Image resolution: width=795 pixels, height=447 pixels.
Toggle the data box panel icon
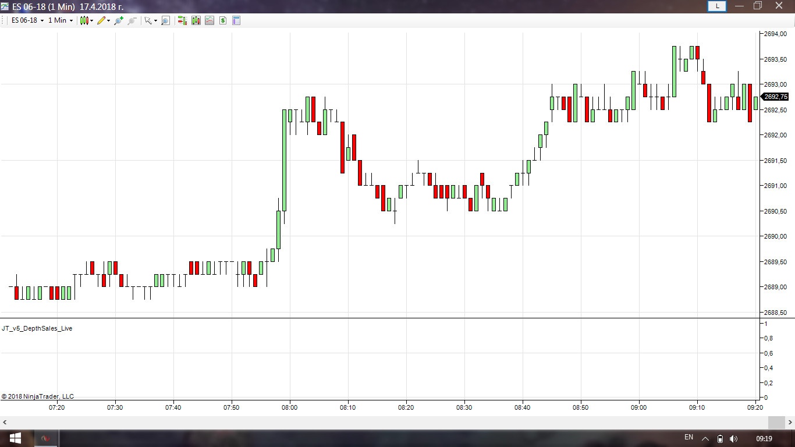pos(236,20)
